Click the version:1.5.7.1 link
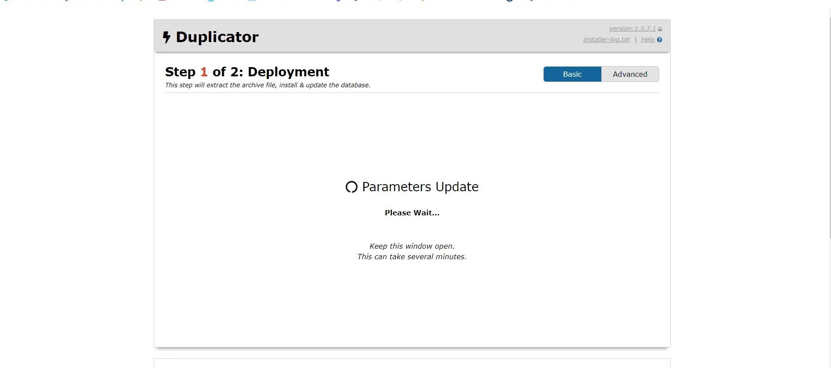This screenshot has width=831, height=368. click(x=632, y=29)
